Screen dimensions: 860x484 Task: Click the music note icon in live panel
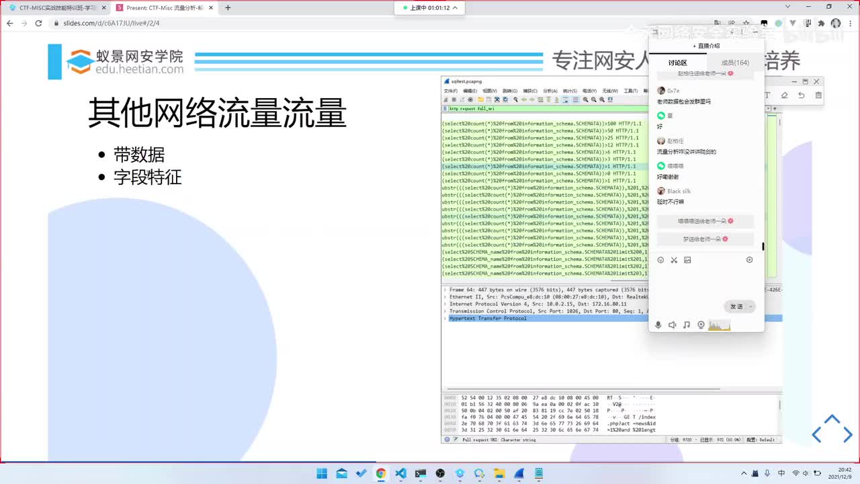687,325
